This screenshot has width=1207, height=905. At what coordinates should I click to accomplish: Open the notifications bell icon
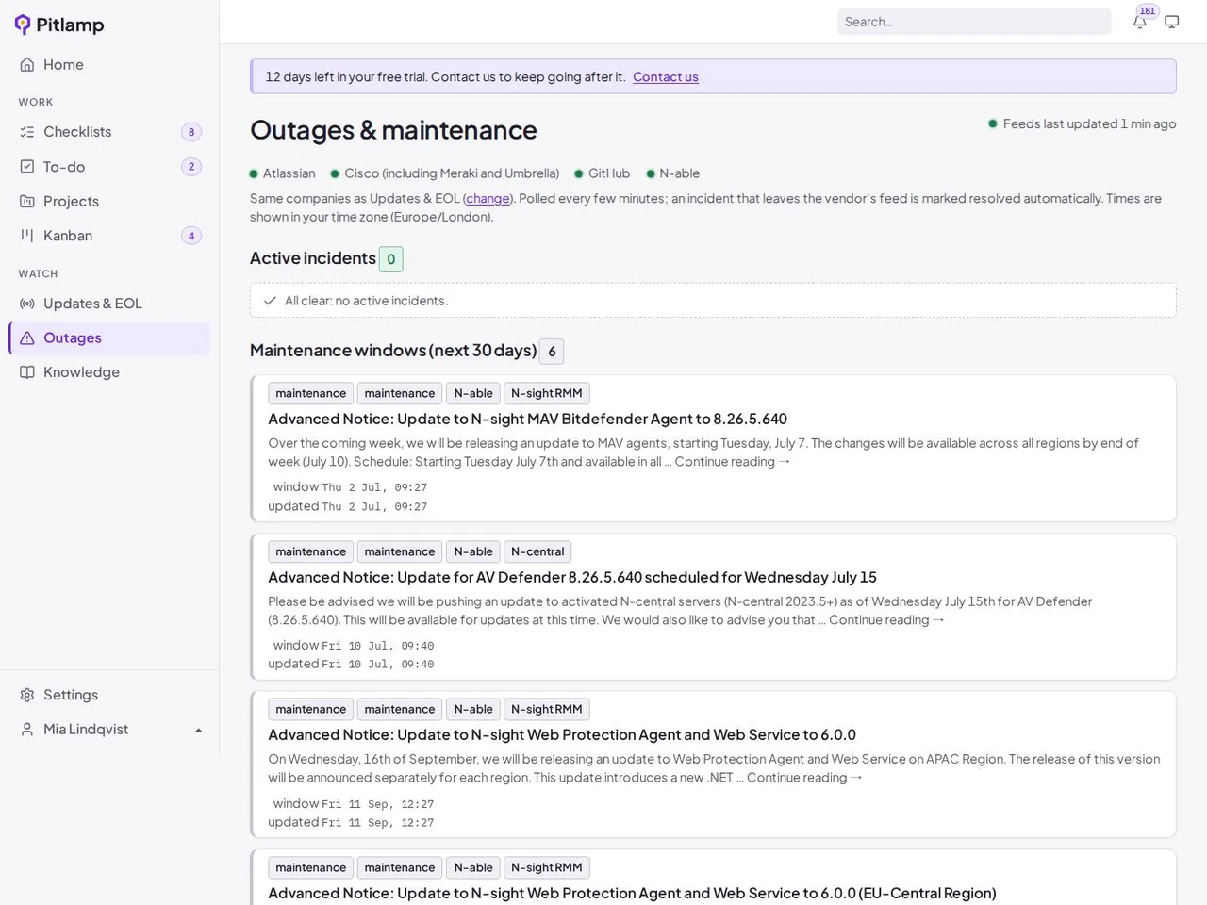1140,22
